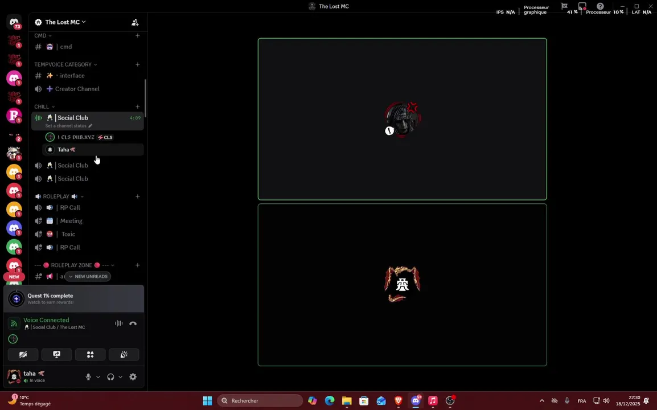The image size is (657, 410).
Task: Open File Explorer from the taskbar
Action: click(x=347, y=401)
